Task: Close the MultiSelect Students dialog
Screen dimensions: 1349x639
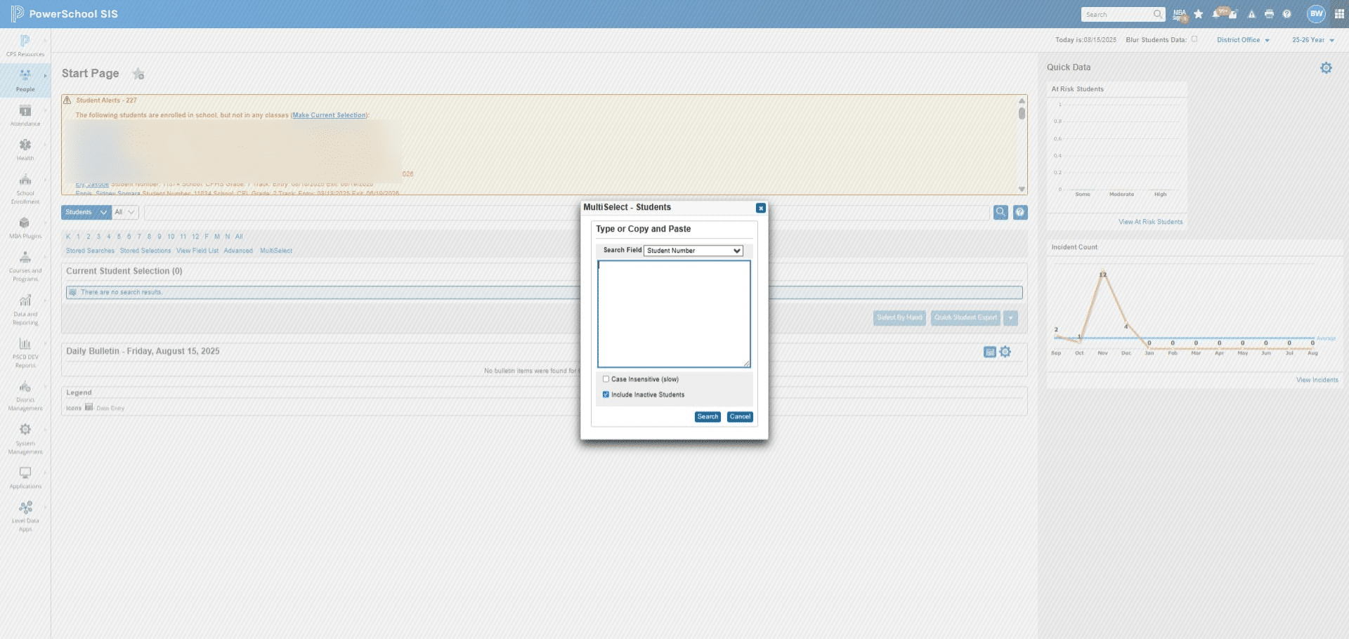Action: (x=760, y=208)
